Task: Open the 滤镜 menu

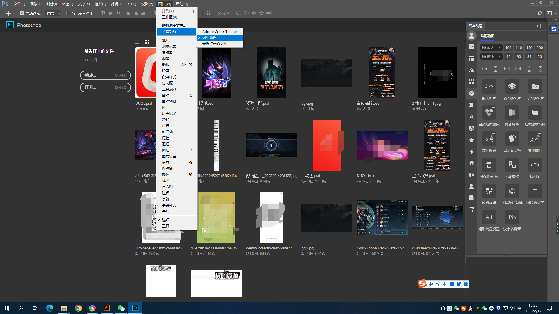Action: coord(116,4)
